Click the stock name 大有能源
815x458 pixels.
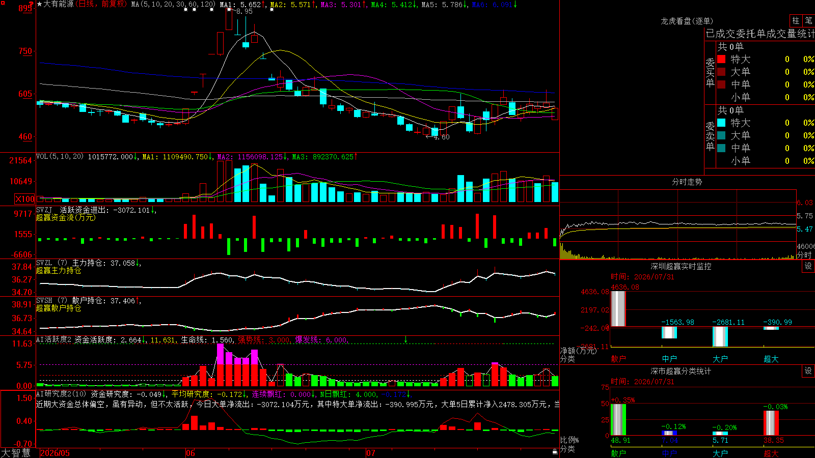coord(59,4)
